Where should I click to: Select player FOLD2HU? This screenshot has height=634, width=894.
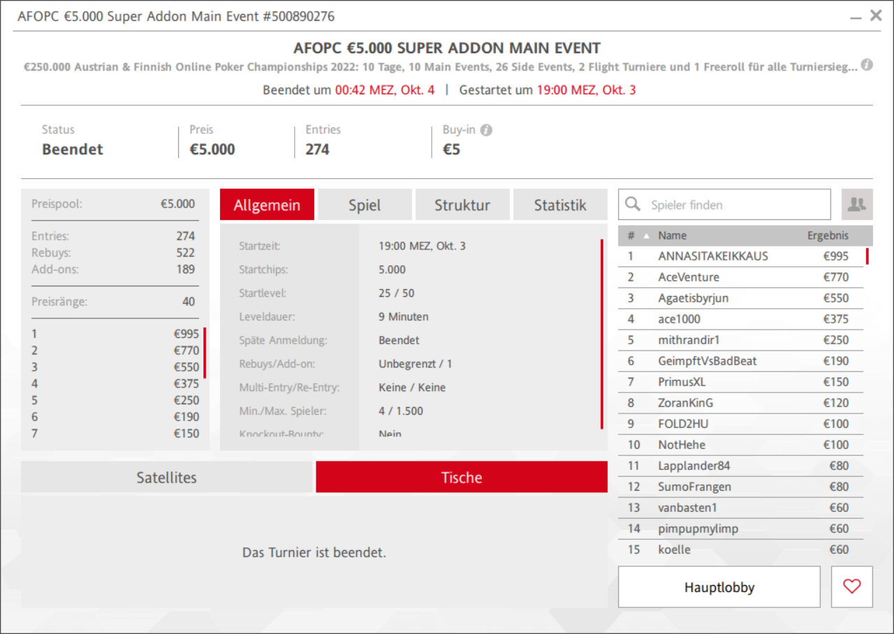point(740,424)
